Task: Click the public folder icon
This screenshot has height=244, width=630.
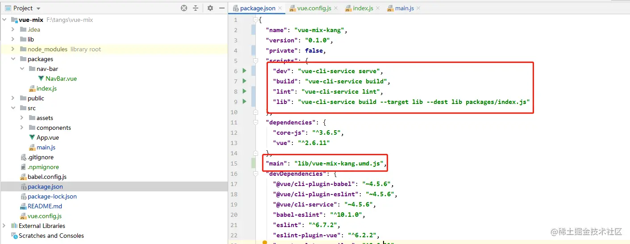Action: [23, 98]
